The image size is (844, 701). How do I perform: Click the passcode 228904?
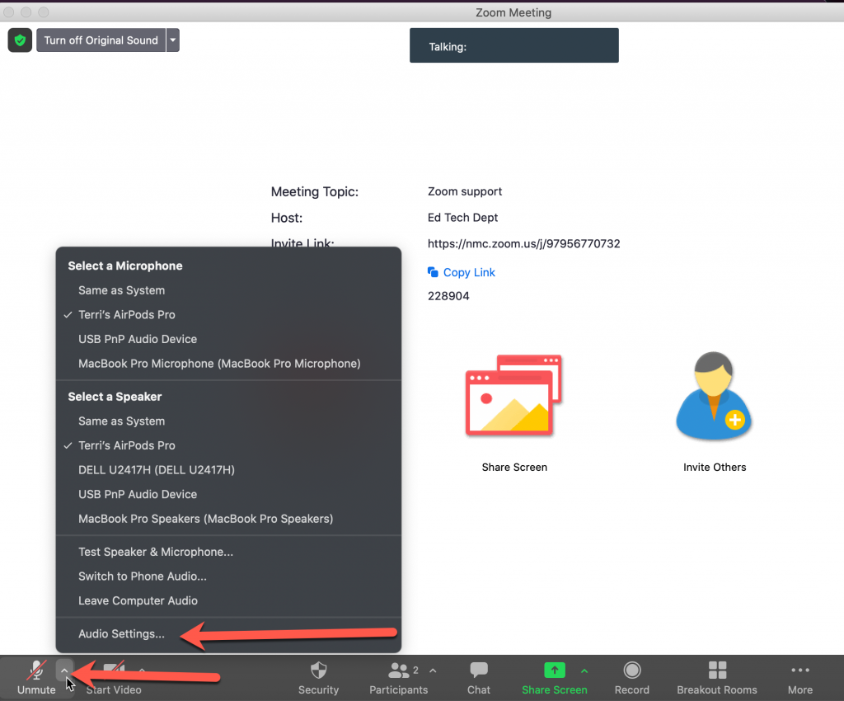coord(448,296)
